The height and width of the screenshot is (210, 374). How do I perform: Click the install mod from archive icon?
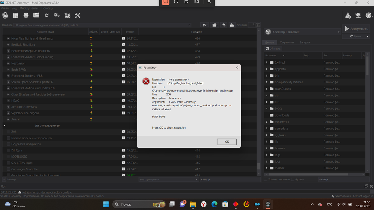tap(16, 15)
